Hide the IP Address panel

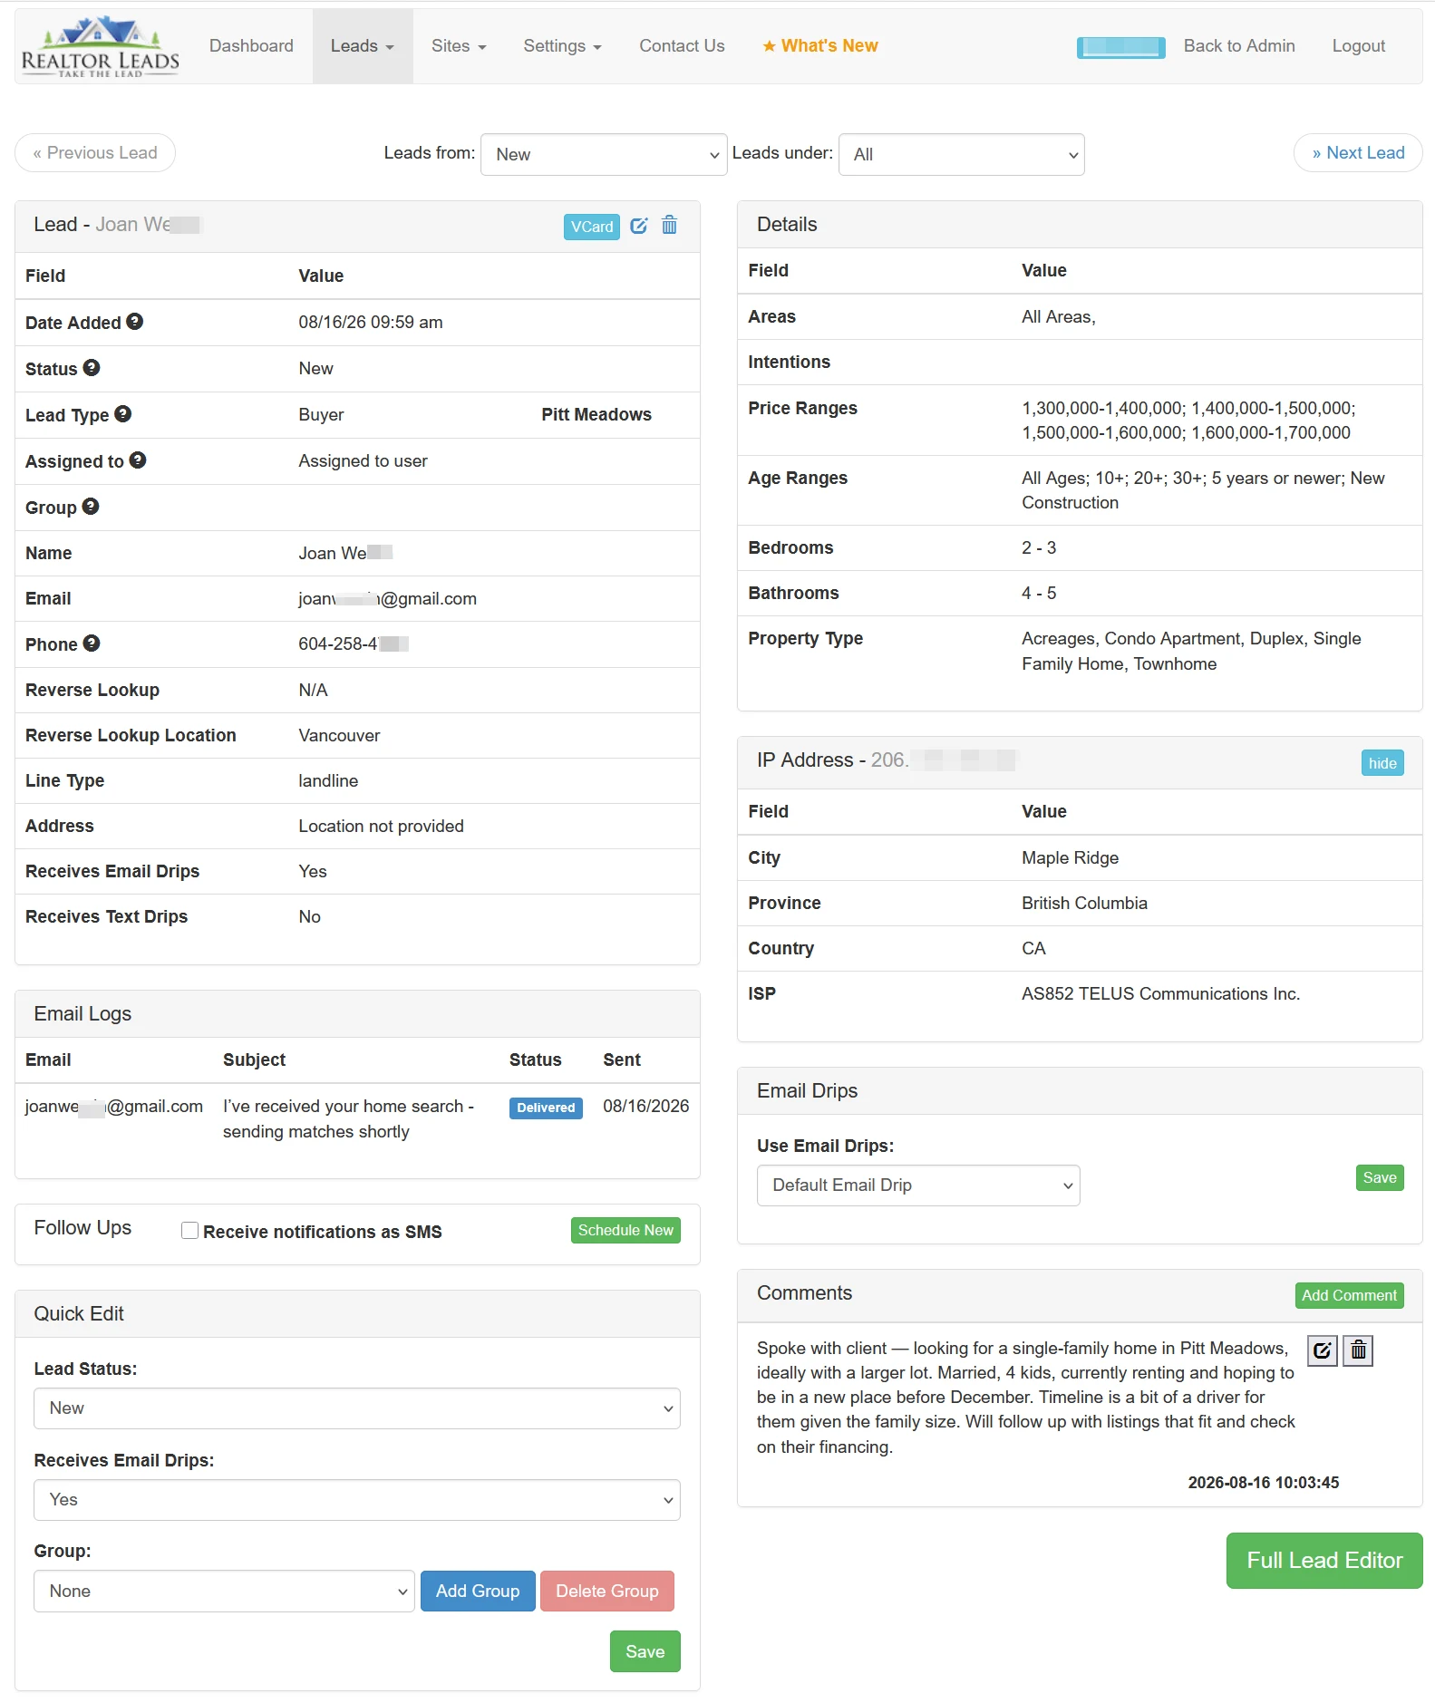point(1382,763)
